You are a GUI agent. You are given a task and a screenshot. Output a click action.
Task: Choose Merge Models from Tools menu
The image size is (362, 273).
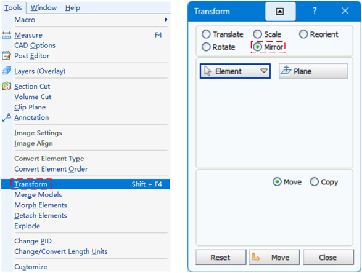pos(38,194)
